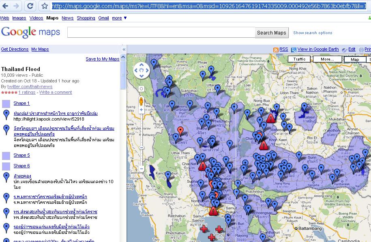Screen dimensions: 371x242
Task: Click in the Google Maps search field
Action: coord(161,32)
